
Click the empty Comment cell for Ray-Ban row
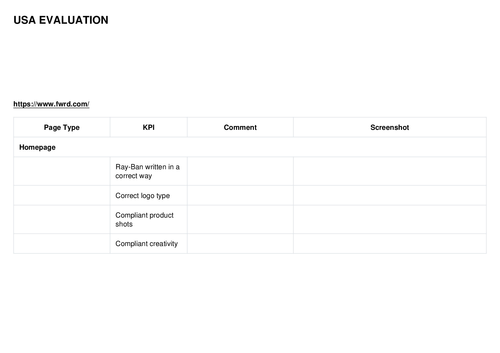point(240,171)
